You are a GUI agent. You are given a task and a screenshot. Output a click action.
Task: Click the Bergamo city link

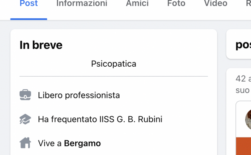pyautogui.click(x=82, y=143)
